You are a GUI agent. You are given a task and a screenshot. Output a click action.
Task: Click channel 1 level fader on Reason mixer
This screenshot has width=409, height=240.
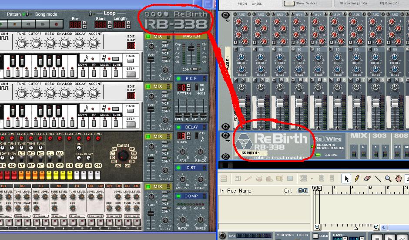242,103
